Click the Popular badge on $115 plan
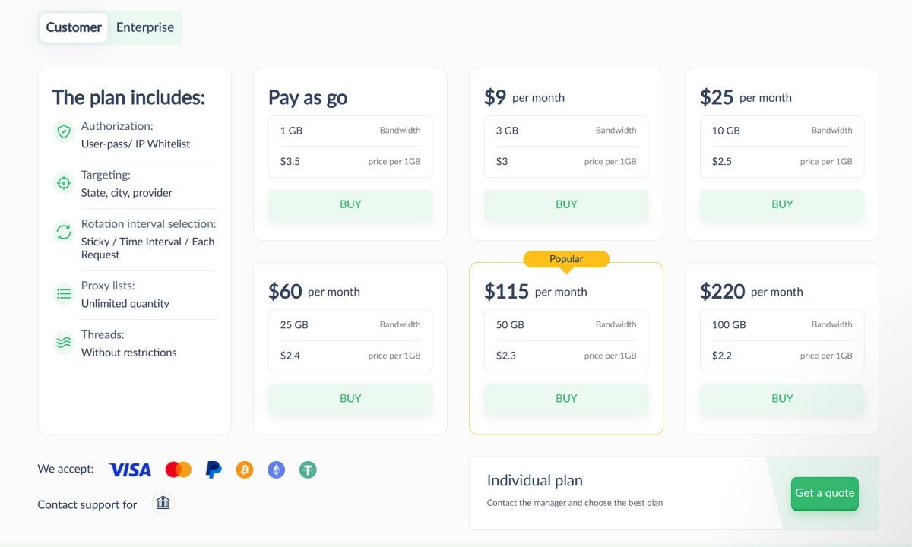The height and width of the screenshot is (547, 912). pyautogui.click(x=566, y=259)
